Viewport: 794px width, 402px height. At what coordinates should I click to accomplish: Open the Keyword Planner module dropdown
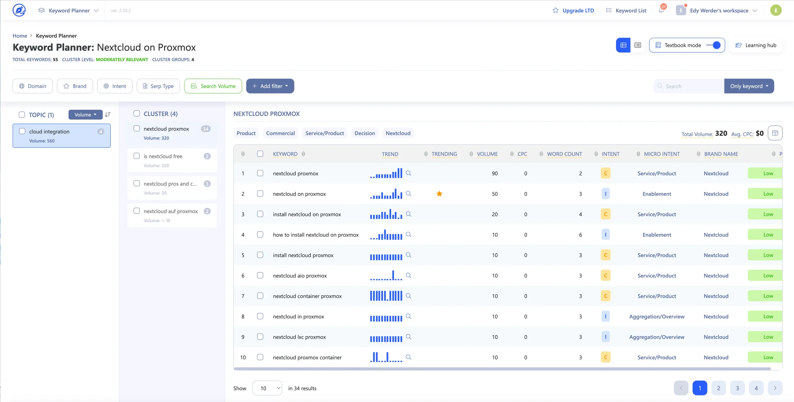[69, 10]
